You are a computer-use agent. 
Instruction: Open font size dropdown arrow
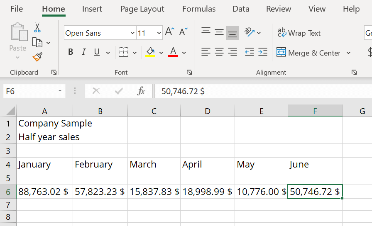[159, 33]
